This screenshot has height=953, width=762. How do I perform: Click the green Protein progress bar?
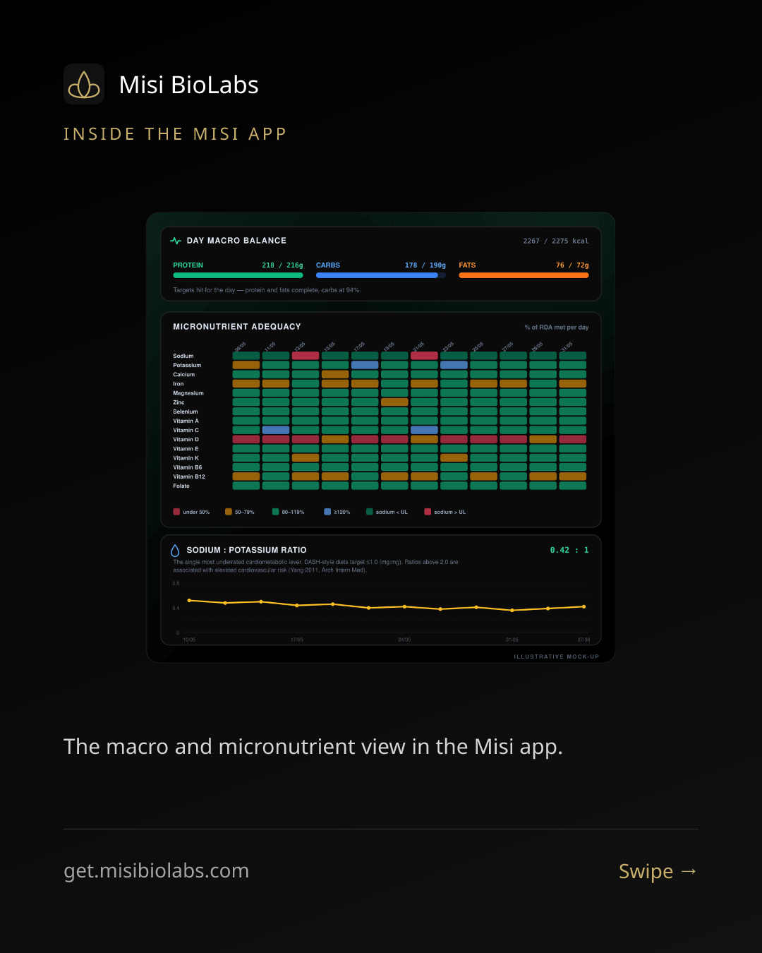click(x=238, y=275)
